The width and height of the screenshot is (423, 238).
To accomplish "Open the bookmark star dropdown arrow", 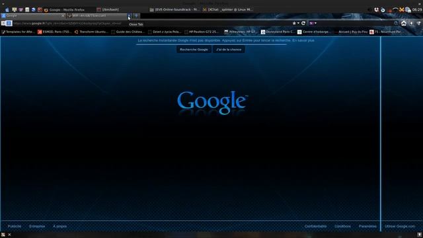I will (298, 23).
